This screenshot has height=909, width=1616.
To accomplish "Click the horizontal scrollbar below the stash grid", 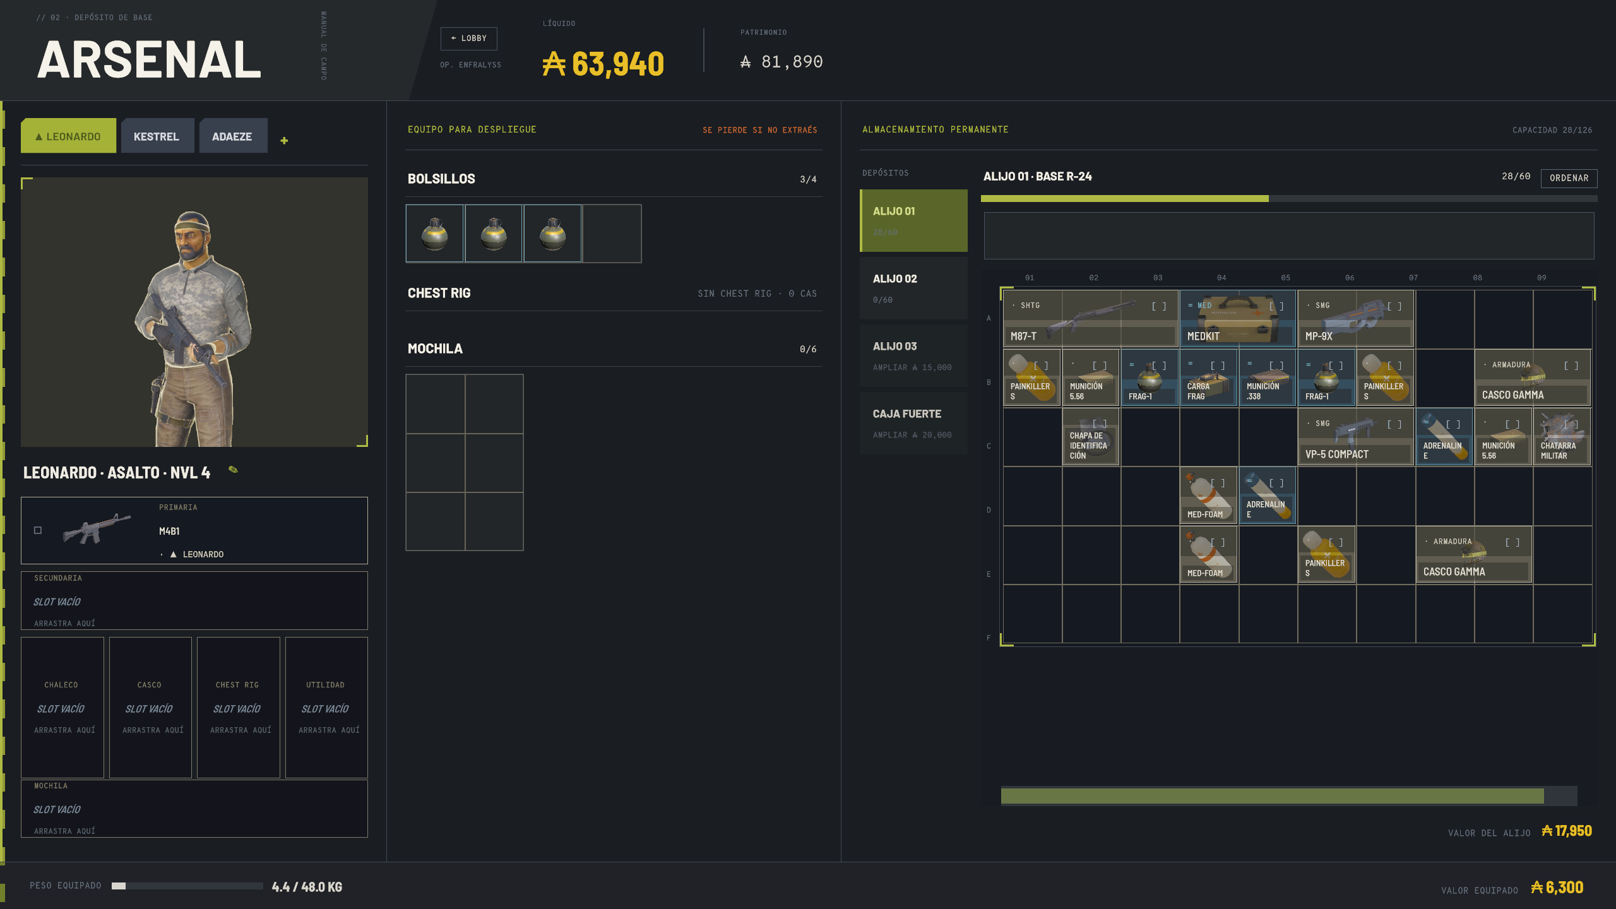I will 1288,796.
